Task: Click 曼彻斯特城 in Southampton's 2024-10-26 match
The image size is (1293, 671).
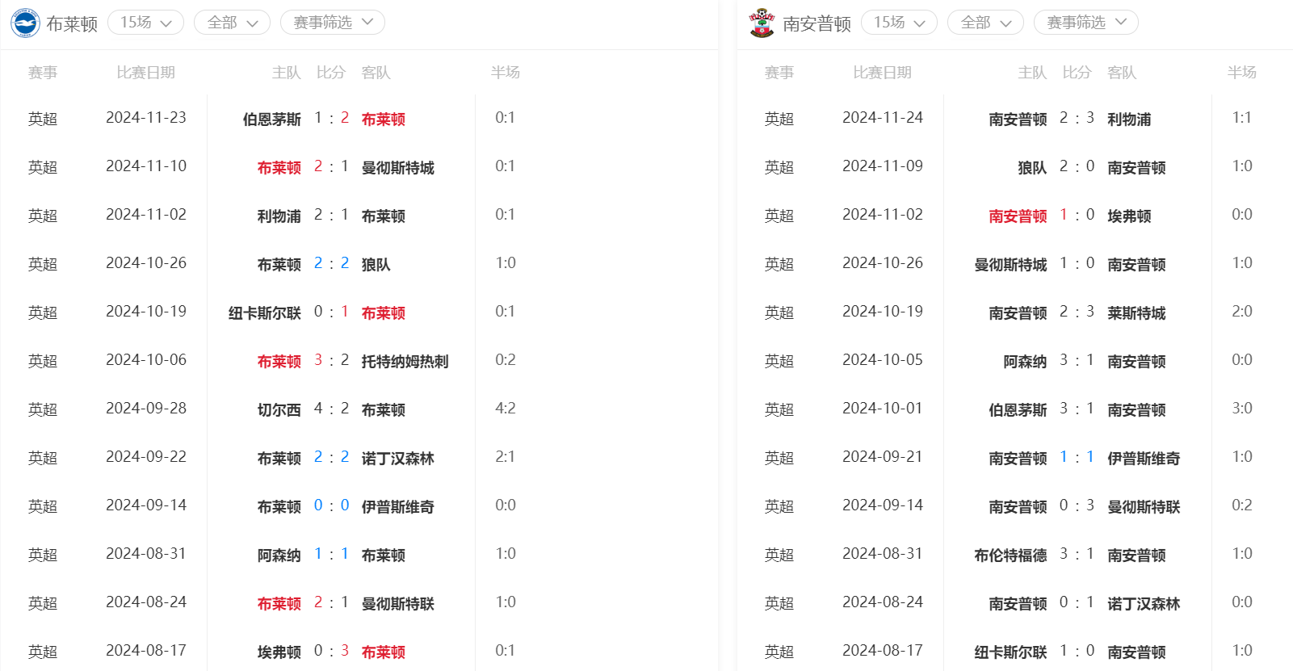Action: (1010, 265)
